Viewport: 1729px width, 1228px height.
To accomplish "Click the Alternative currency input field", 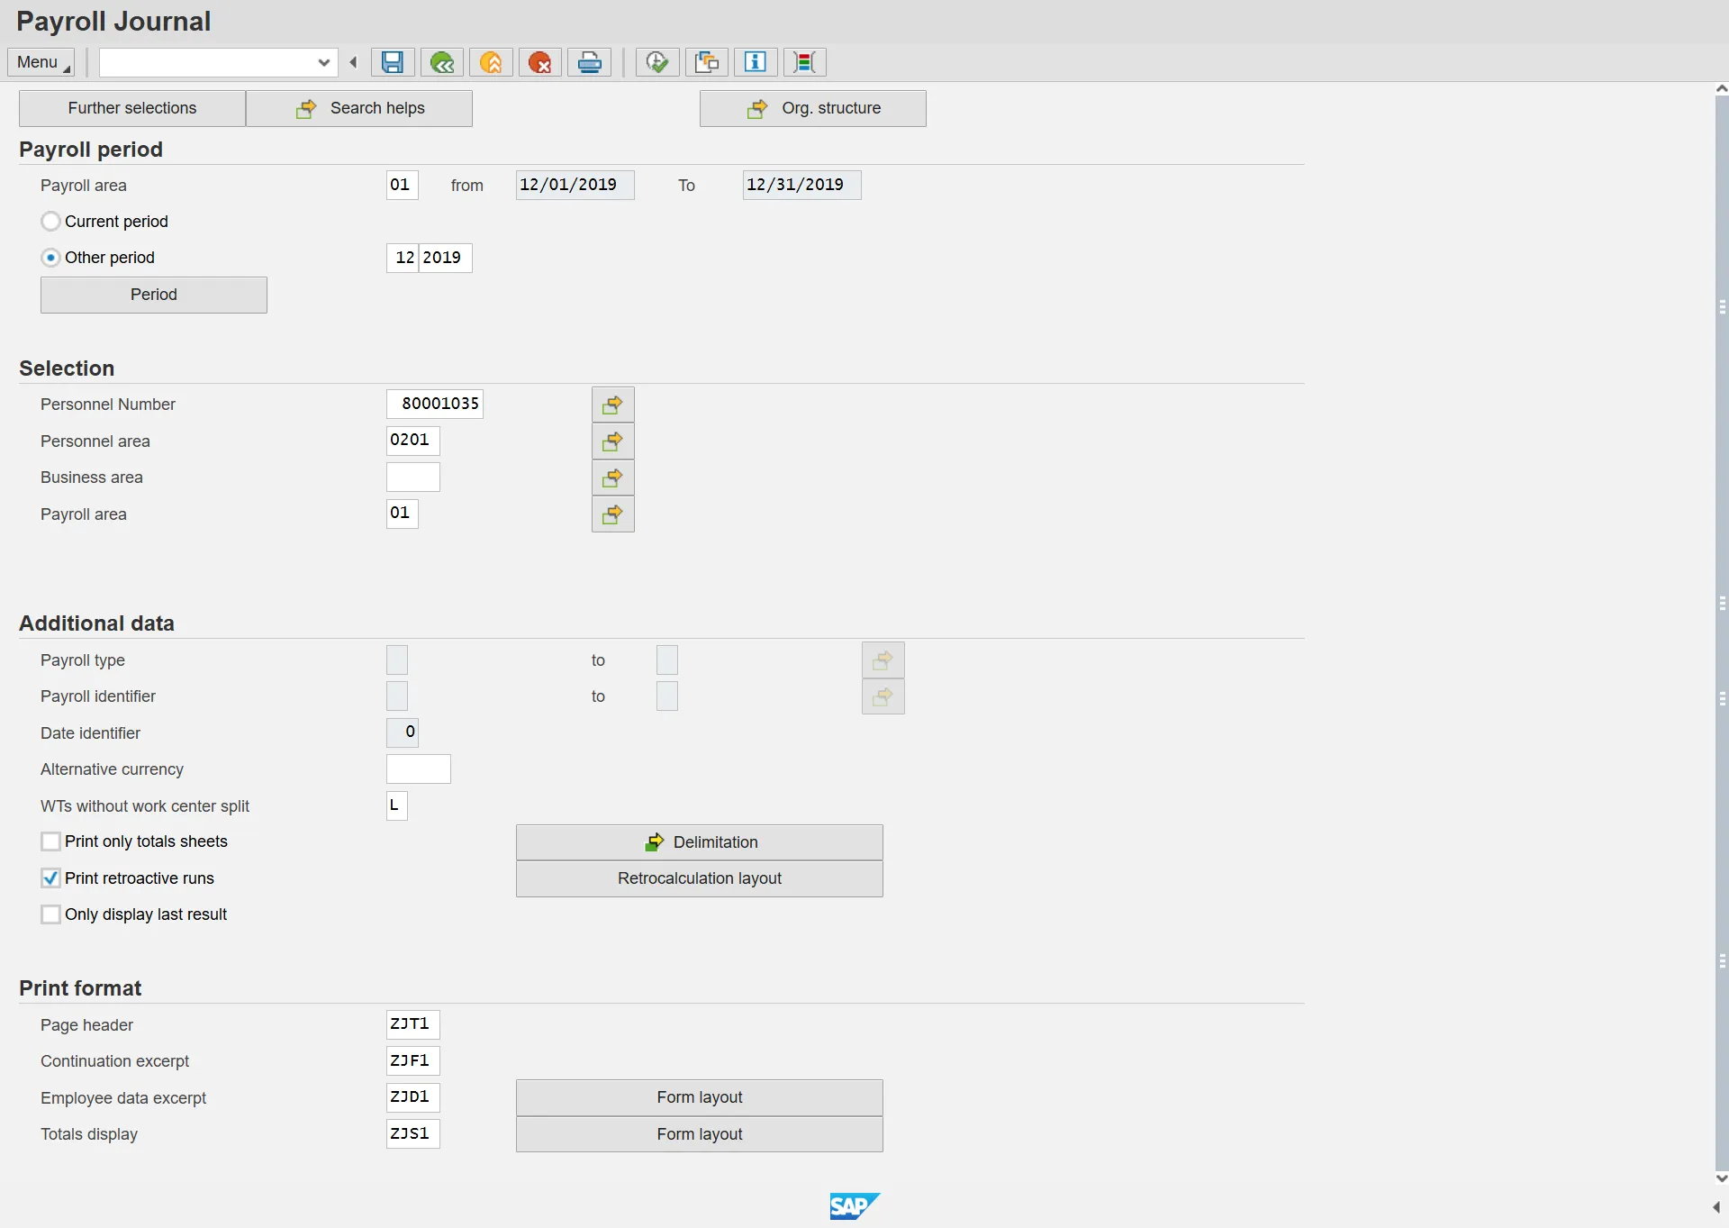I will (x=418, y=769).
